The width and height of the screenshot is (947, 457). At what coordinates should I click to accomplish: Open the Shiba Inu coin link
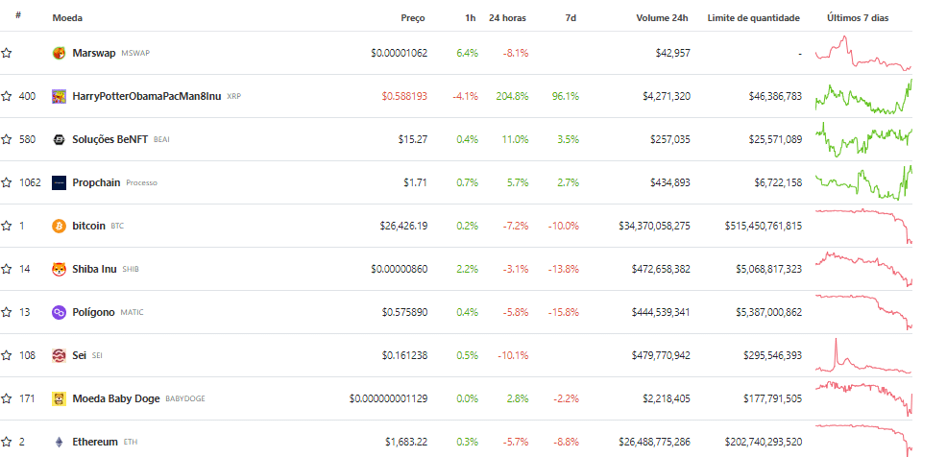pos(94,269)
